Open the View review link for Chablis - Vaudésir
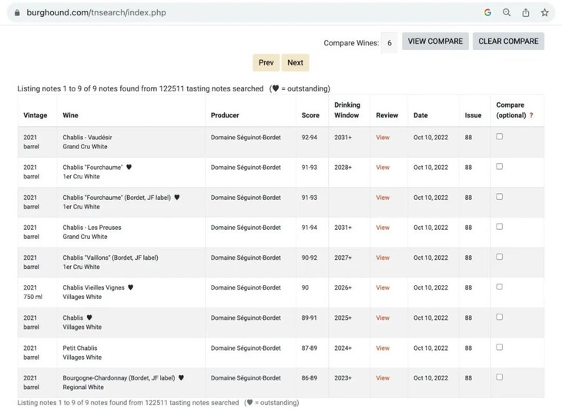This screenshot has width=562, height=409. point(383,138)
